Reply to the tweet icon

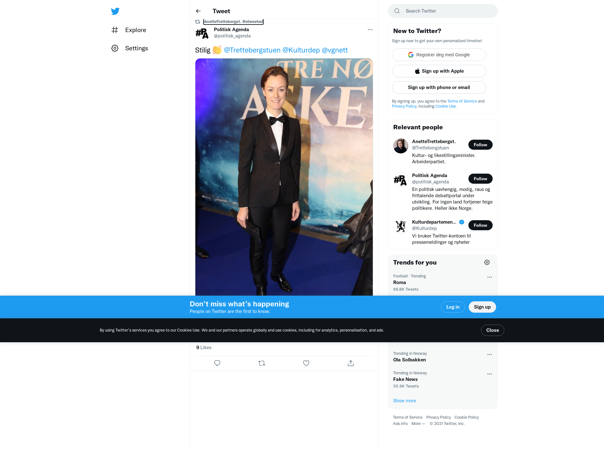coord(217,363)
